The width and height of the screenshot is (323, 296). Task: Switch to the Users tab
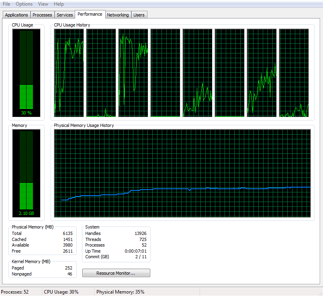tap(139, 15)
